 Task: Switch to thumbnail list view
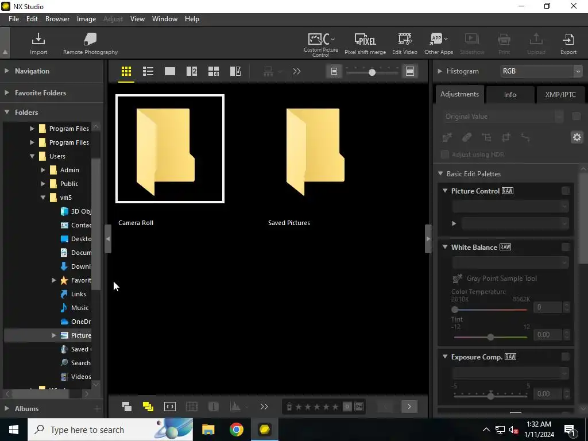tap(148, 71)
